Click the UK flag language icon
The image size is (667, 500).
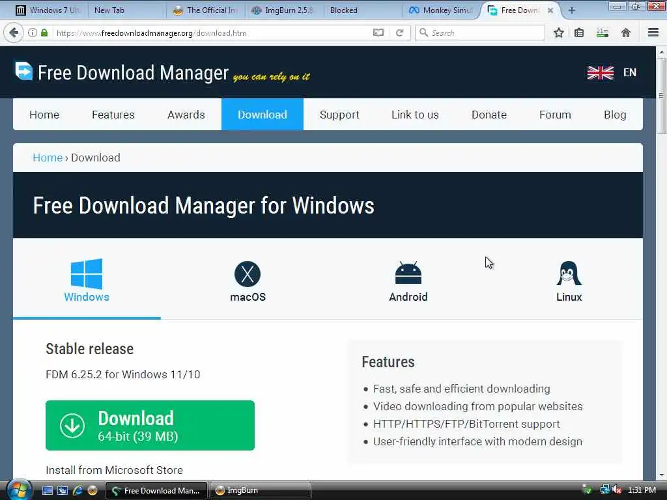pyautogui.click(x=600, y=73)
